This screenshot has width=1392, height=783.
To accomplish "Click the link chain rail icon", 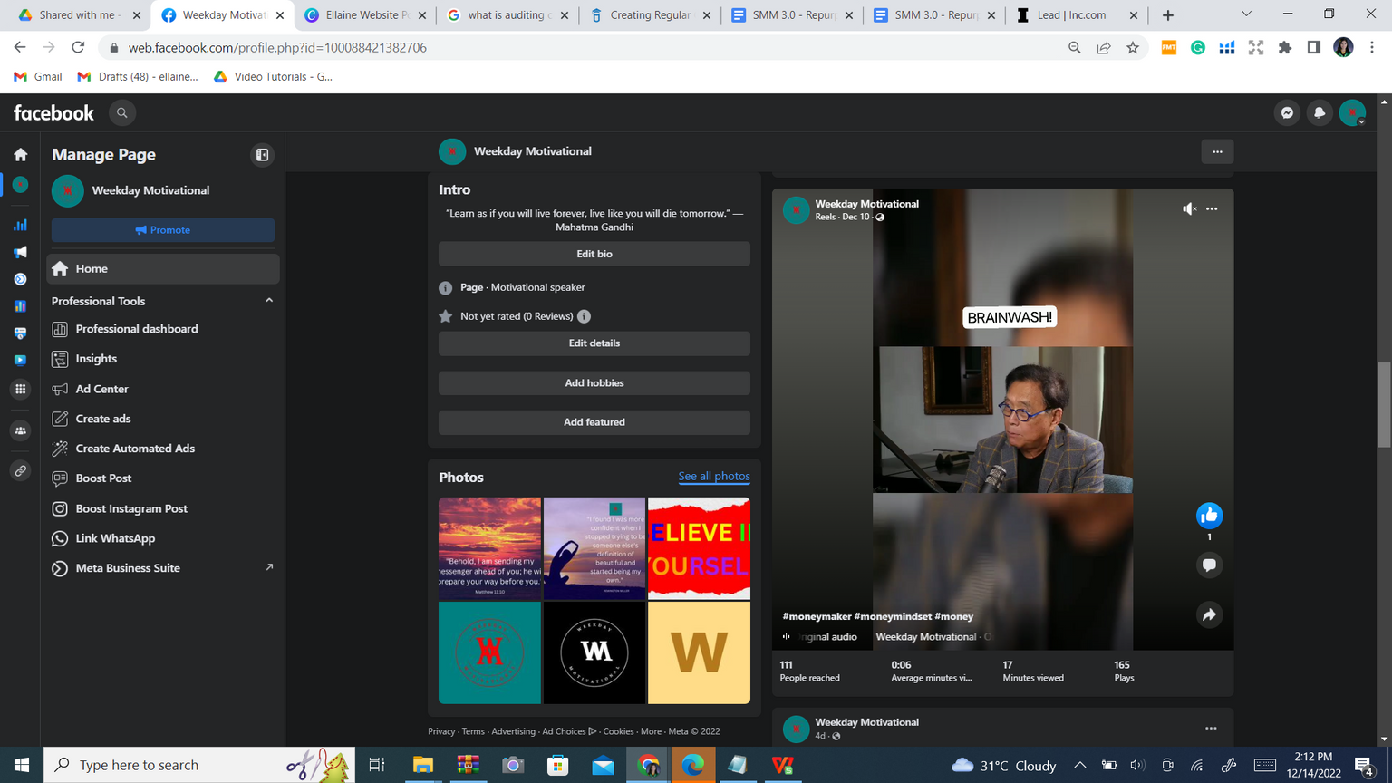I will tap(20, 471).
